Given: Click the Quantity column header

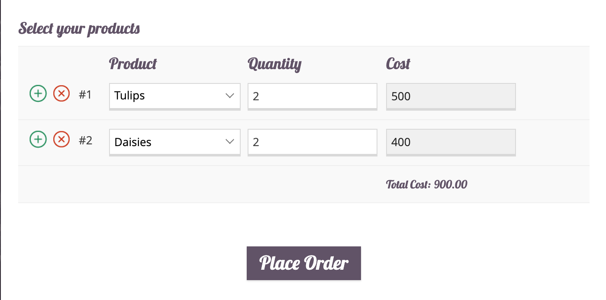Looking at the screenshot, I should point(274,64).
